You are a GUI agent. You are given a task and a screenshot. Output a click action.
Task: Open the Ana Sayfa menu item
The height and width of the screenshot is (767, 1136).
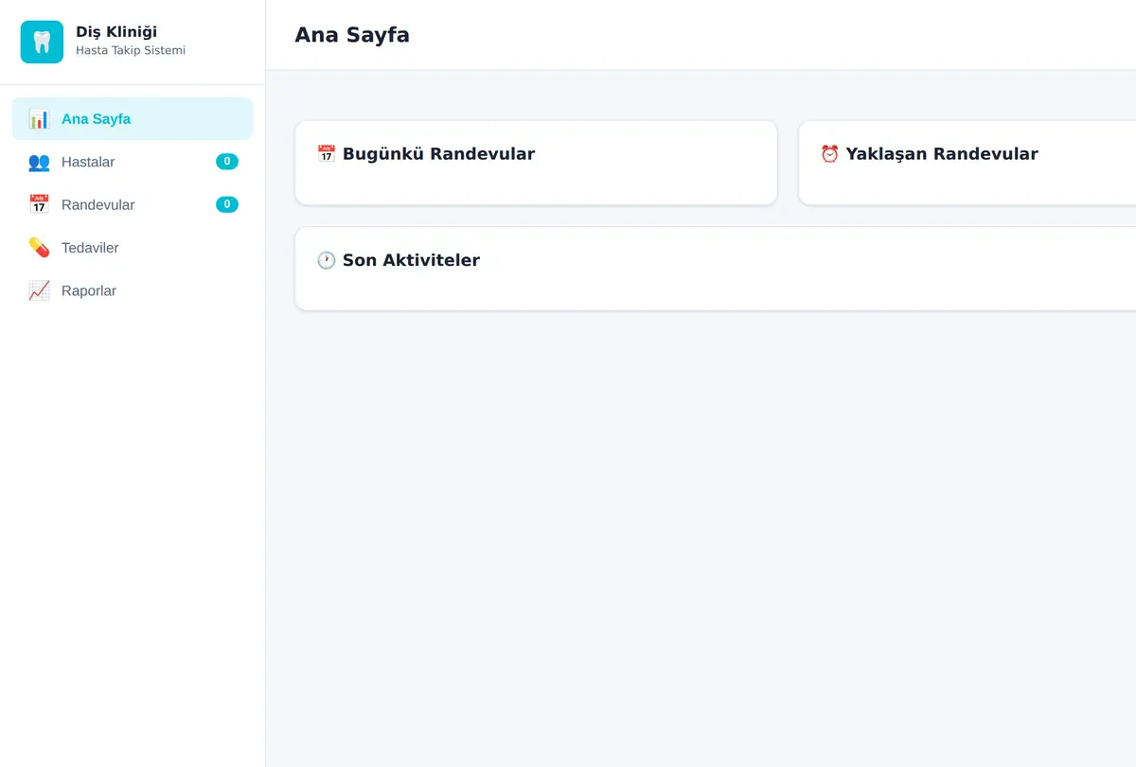133,119
